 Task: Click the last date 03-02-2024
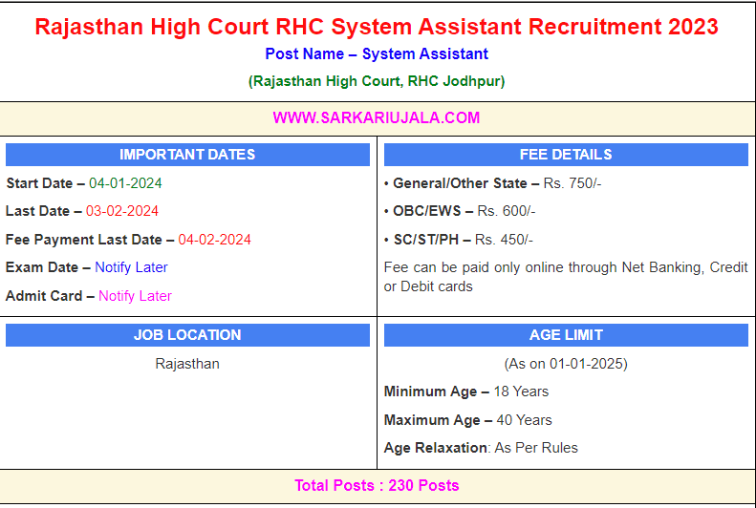pyautogui.click(x=122, y=211)
